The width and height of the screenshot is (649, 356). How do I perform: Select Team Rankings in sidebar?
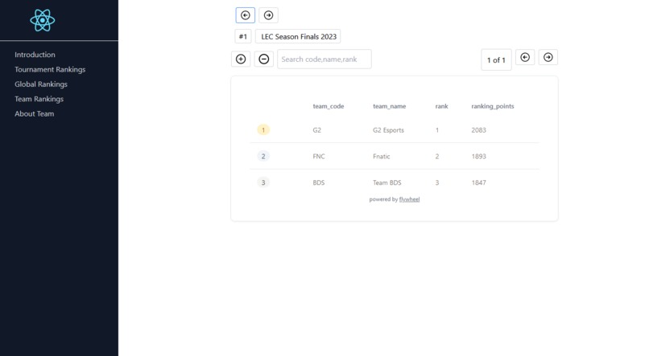pos(39,99)
